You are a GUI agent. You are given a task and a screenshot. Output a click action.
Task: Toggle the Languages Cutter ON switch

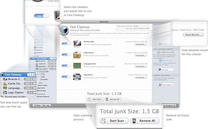coord(66,66)
